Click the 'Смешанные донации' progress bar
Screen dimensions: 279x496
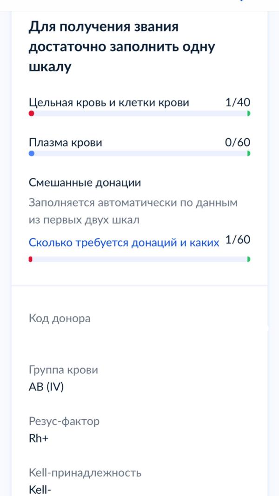click(139, 259)
